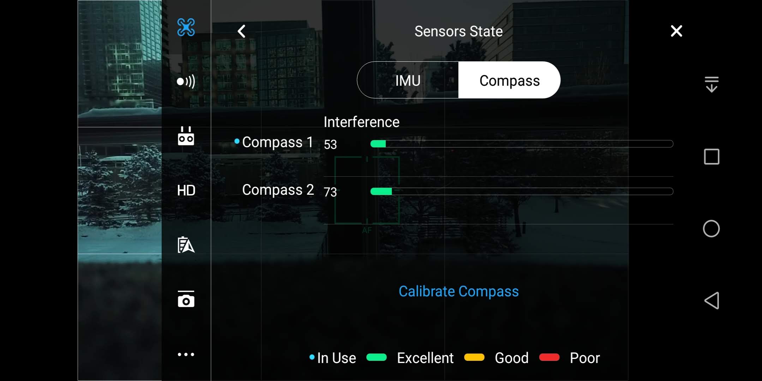Open HD image transmission settings
This screenshot has width=762, height=381.
point(186,190)
